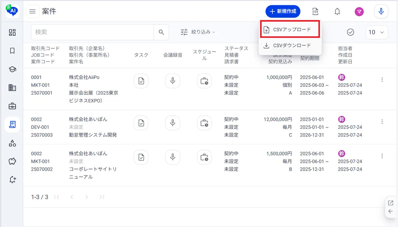Open the piggy bank icon in sidebar

click(x=12, y=161)
